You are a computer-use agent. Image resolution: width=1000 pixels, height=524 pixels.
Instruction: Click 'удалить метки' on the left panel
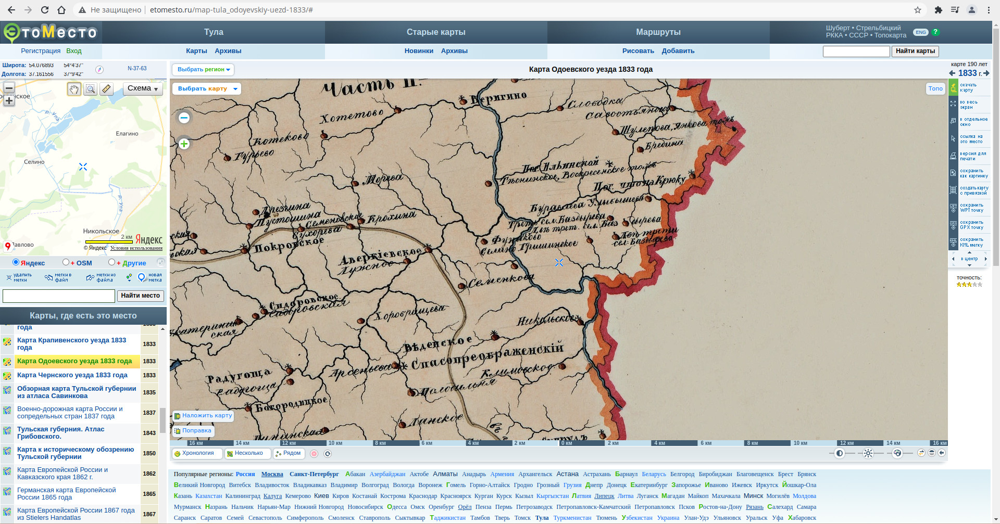tap(19, 277)
